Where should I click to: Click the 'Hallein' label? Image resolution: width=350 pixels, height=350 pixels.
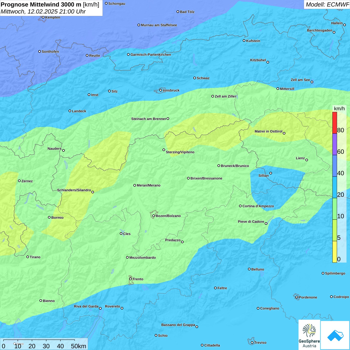click(337, 23)
